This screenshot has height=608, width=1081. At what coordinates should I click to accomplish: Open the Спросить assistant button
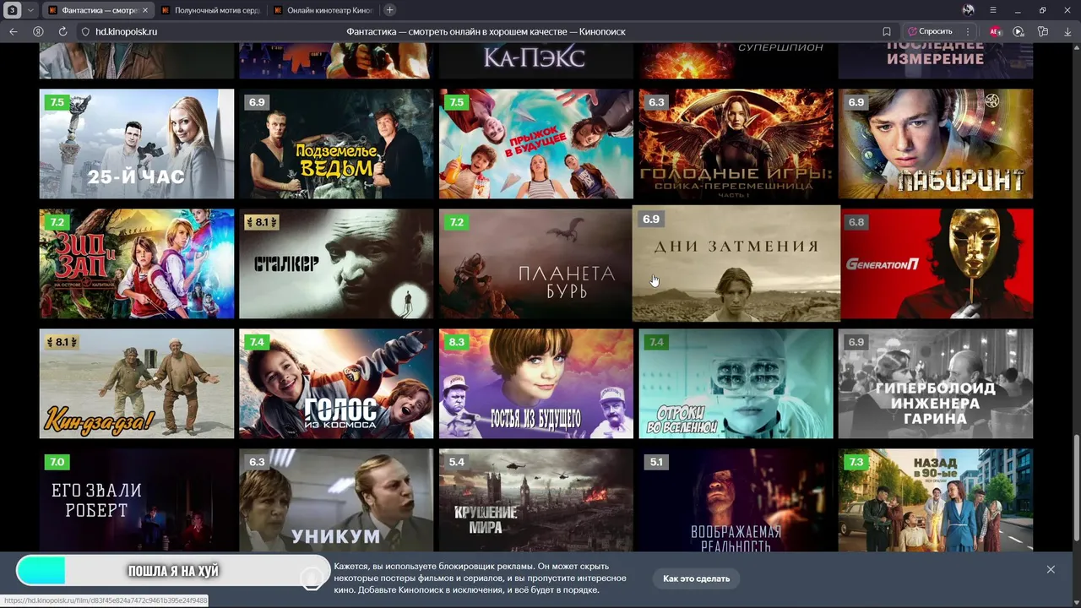coord(930,31)
